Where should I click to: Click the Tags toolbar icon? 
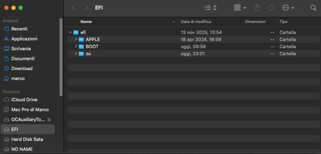(271, 7)
